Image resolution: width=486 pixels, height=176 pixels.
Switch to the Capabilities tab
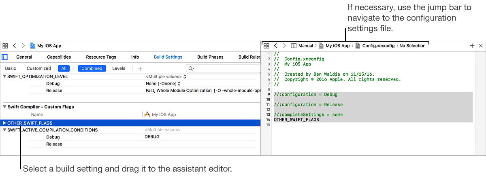[x=59, y=57]
